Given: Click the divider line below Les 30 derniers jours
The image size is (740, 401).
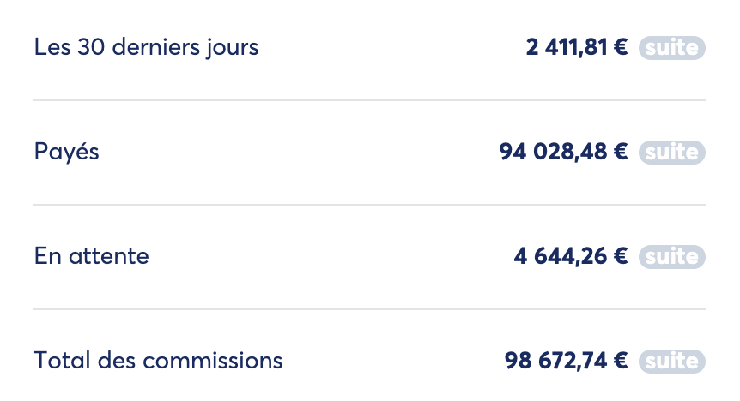Looking at the screenshot, I should pyautogui.click(x=369, y=100).
